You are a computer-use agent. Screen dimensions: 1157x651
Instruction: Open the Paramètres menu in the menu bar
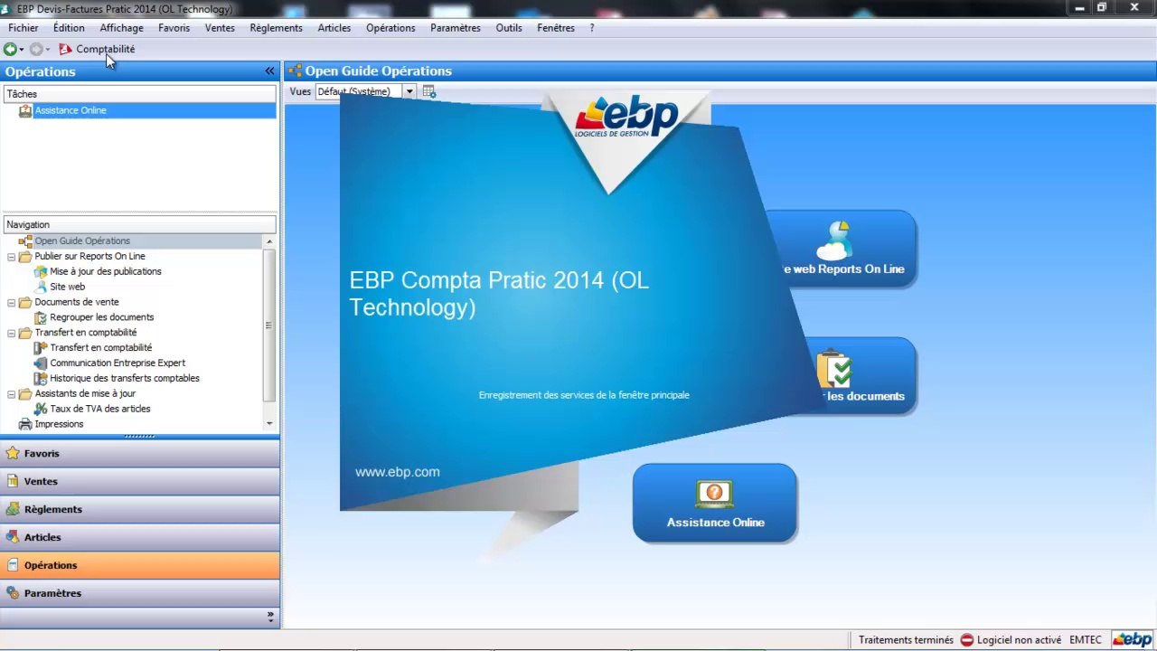[x=456, y=28]
